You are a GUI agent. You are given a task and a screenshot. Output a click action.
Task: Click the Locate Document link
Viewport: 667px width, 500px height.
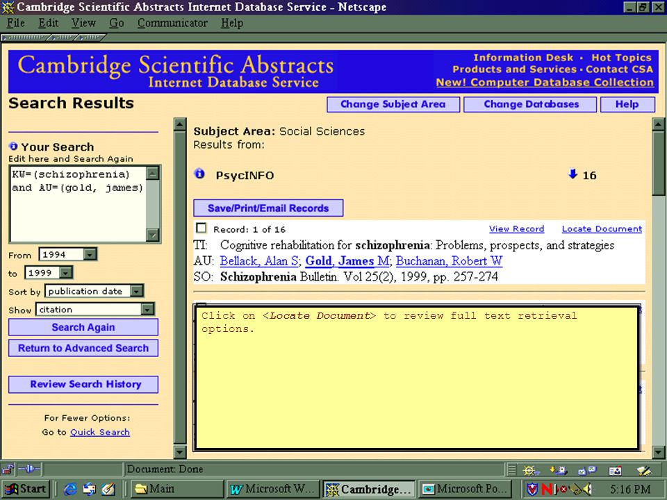click(x=602, y=228)
